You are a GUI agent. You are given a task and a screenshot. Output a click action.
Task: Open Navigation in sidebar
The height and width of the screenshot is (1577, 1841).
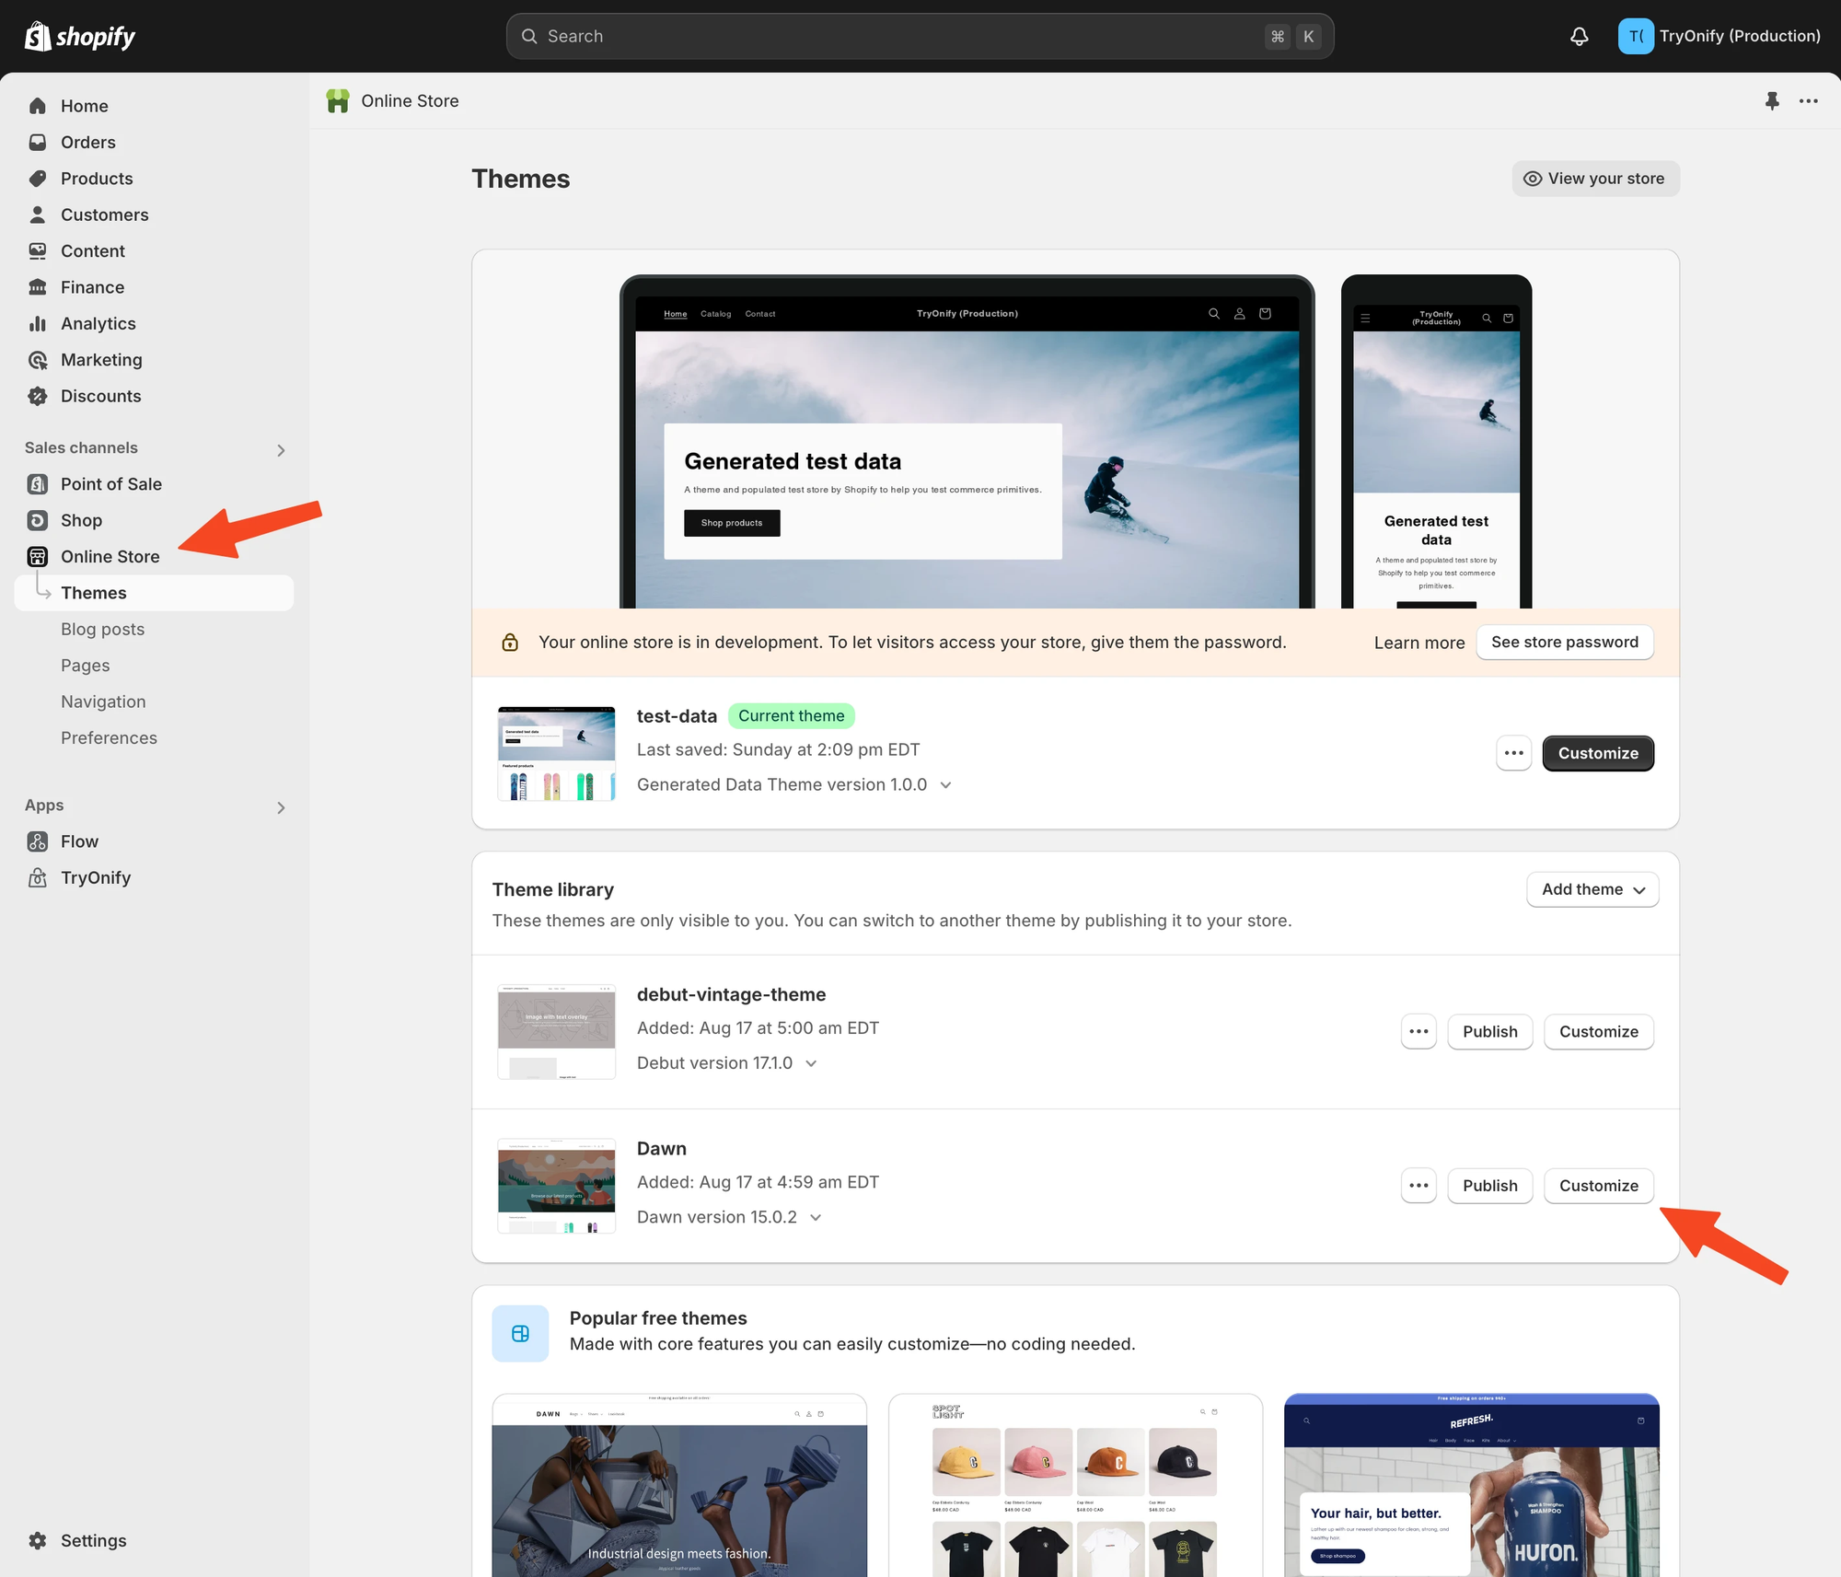[x=103, y=702]
